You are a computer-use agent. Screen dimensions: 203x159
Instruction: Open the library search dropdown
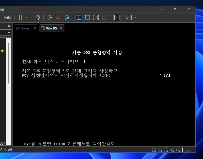click(x=9, y=32)
